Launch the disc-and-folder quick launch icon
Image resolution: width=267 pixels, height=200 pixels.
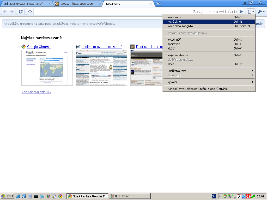54,196
